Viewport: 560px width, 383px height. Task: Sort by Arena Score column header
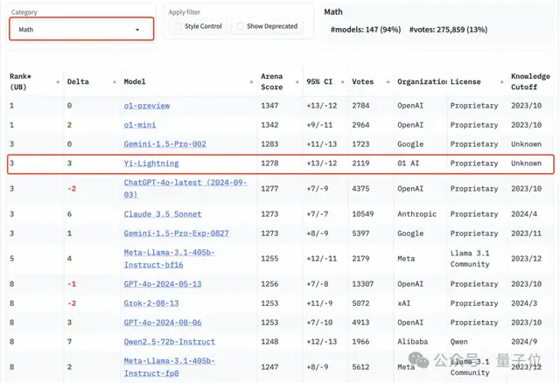coord(271,81)
